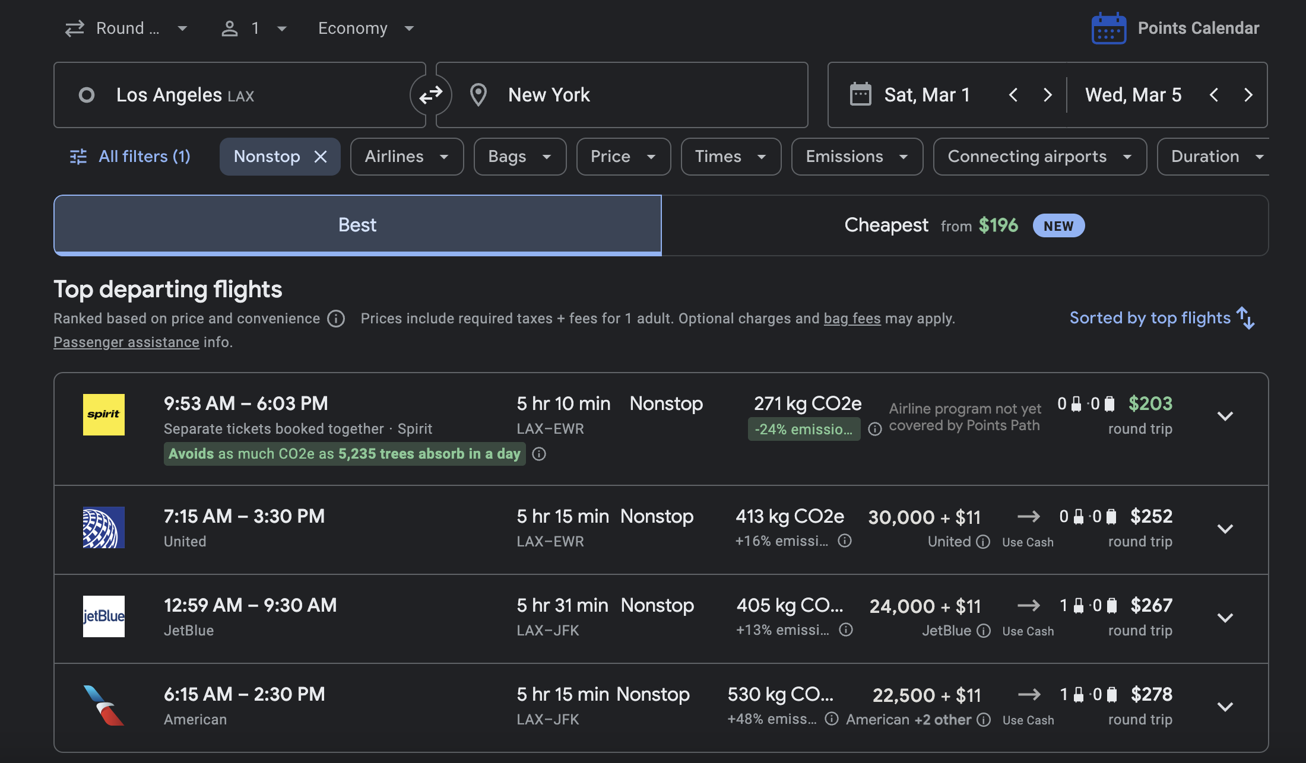Open All filters panel
The image size is (1306, 763).
[x=130, y=157]
